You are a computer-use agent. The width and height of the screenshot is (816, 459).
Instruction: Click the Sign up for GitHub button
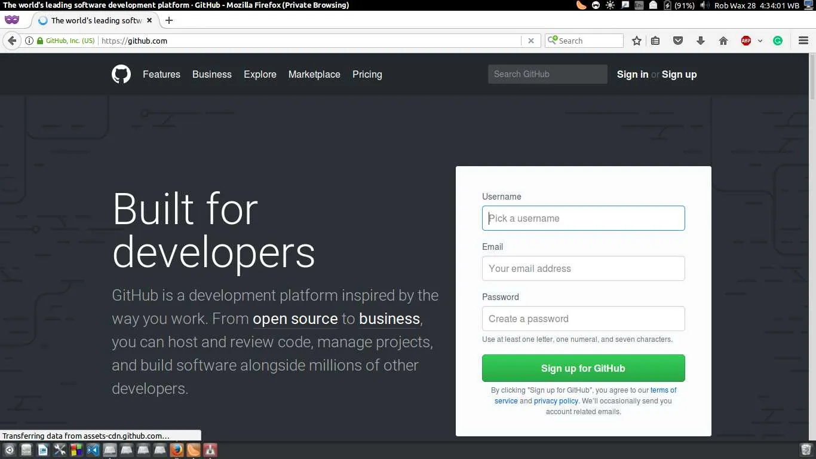click(x=583, y=368)
